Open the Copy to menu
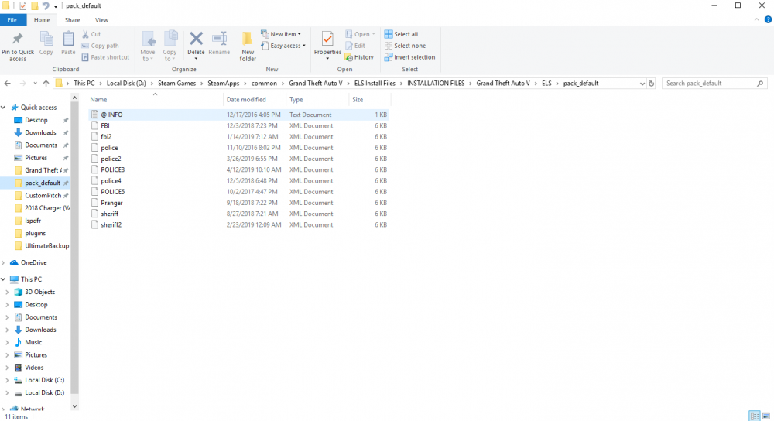The height and width of the screenshot is (421, 774). click(x=170, y=46)
